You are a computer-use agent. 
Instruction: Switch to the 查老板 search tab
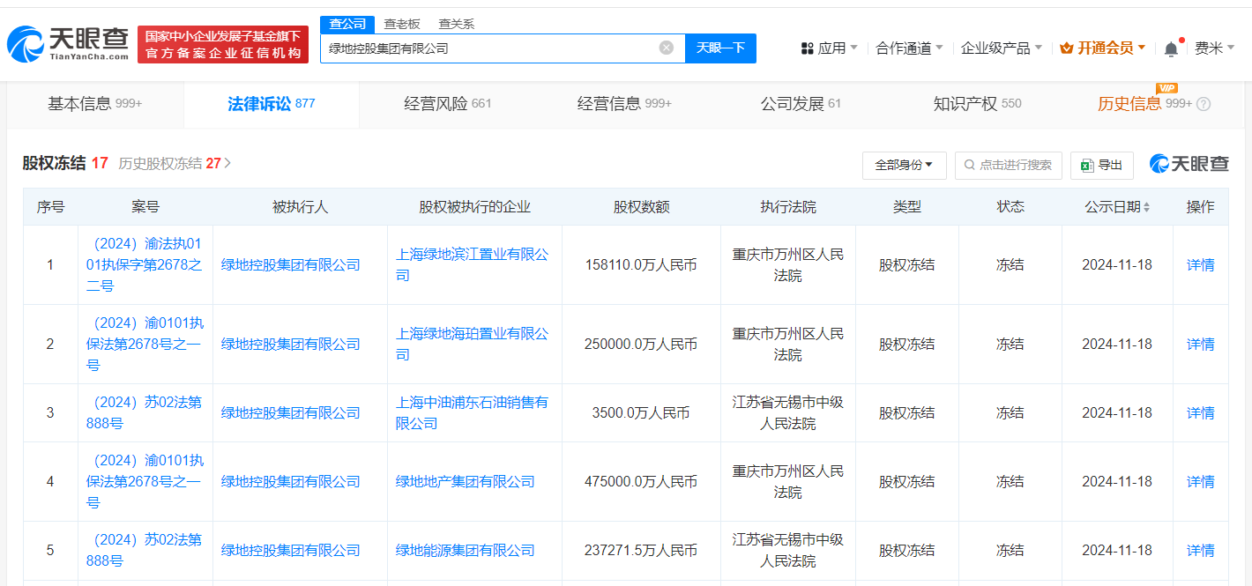[x=402, y=24]
